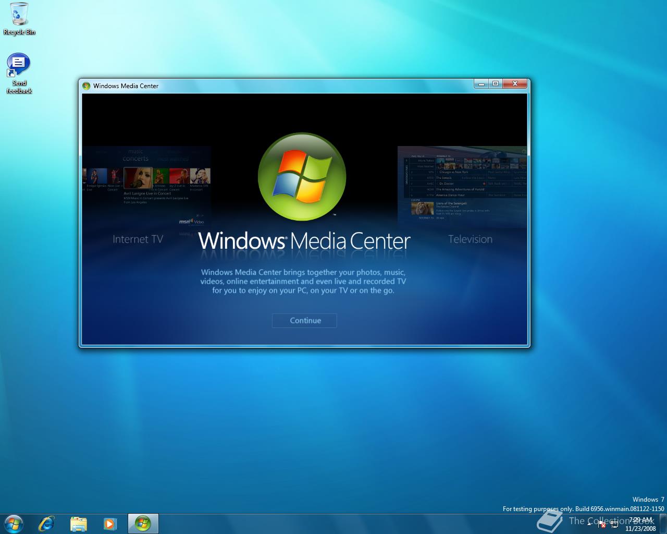The height and width of the screenshot is (534, 667).
Task: Open the Recycle Bin desktop icon
Action: click(19, 19)
